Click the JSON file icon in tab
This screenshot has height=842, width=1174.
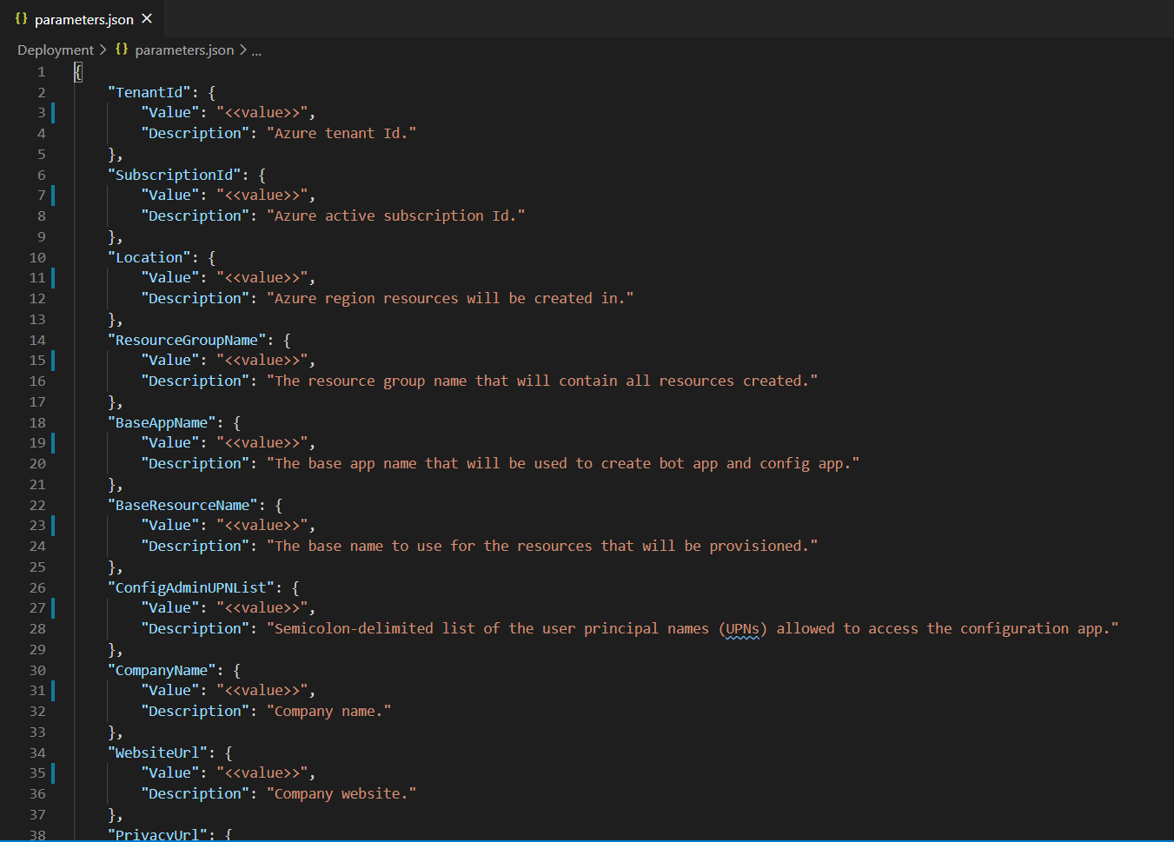coord(22,18)
